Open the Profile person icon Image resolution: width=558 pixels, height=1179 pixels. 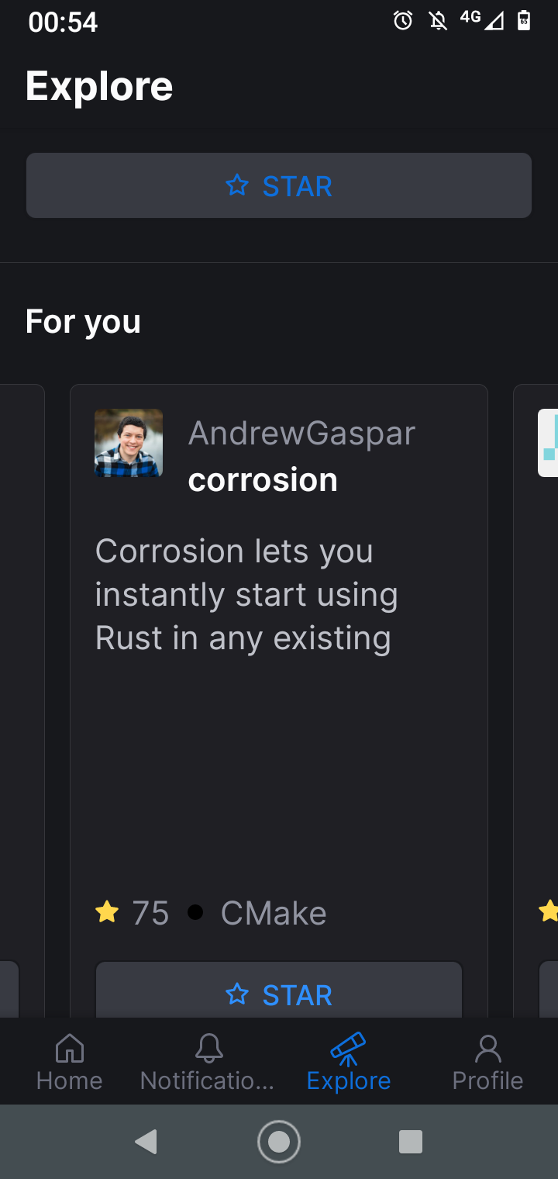pos(487,1047)
